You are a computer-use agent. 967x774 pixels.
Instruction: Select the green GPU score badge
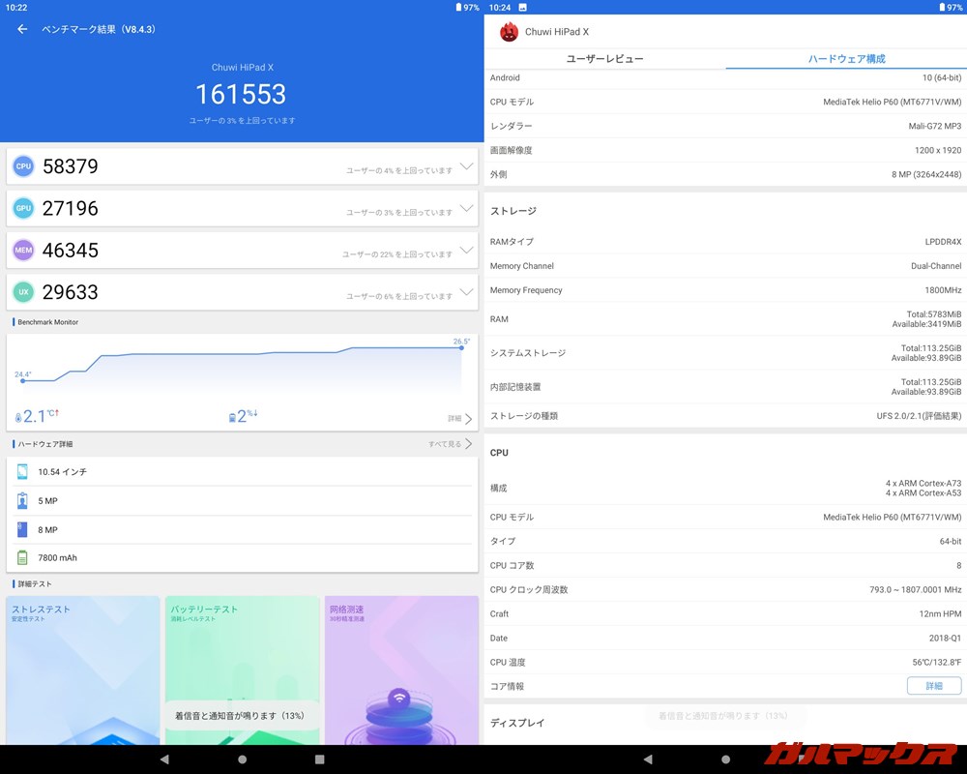[x=23, y=208]
